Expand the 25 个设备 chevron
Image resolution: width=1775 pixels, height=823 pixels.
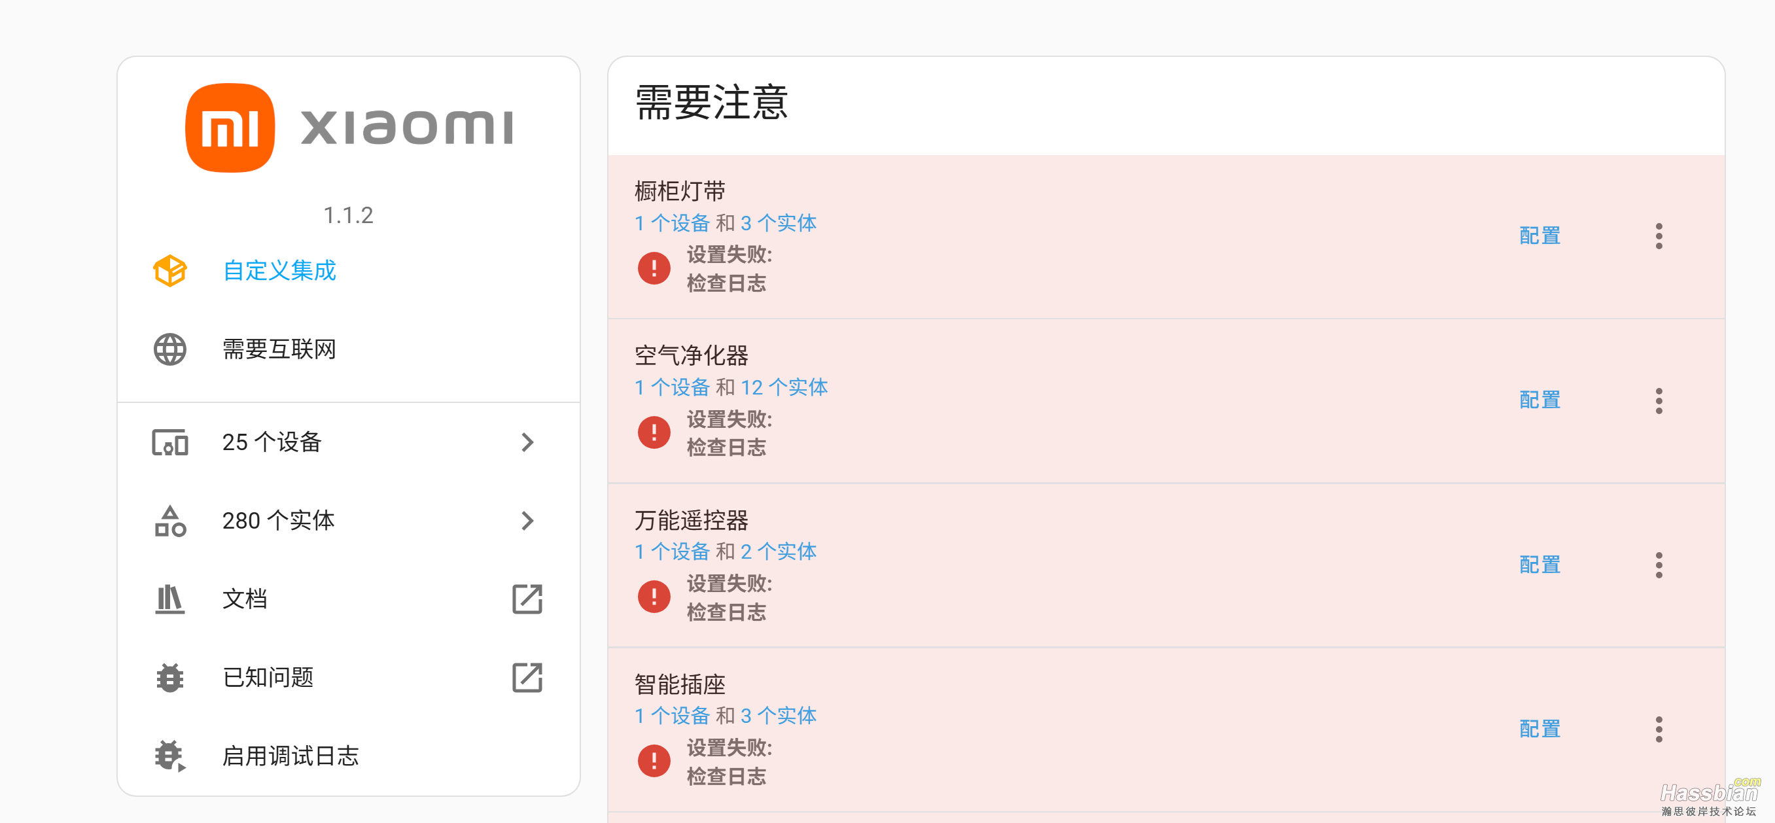[x=528, y=443]
